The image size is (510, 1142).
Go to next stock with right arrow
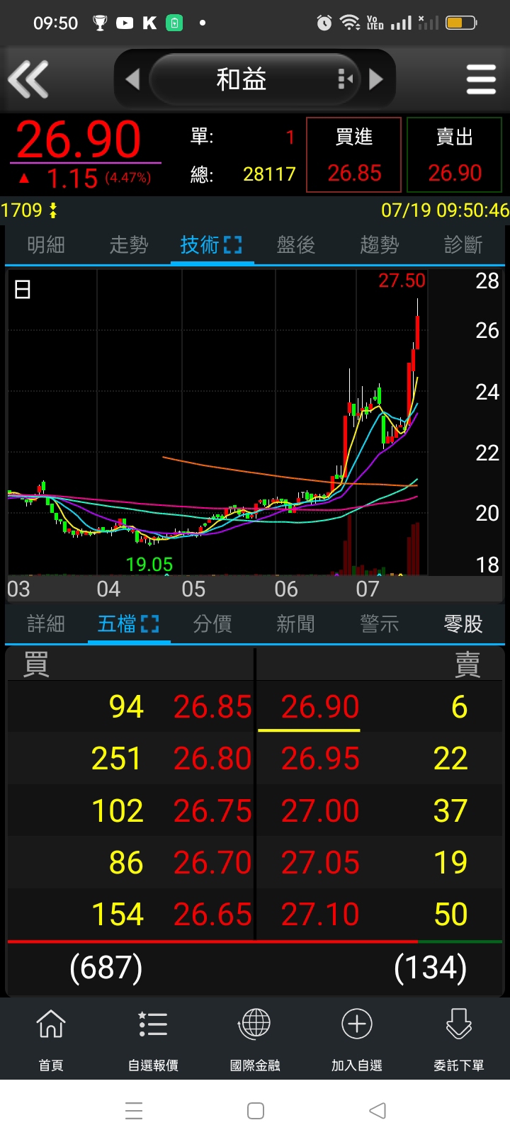click(376, 79)
